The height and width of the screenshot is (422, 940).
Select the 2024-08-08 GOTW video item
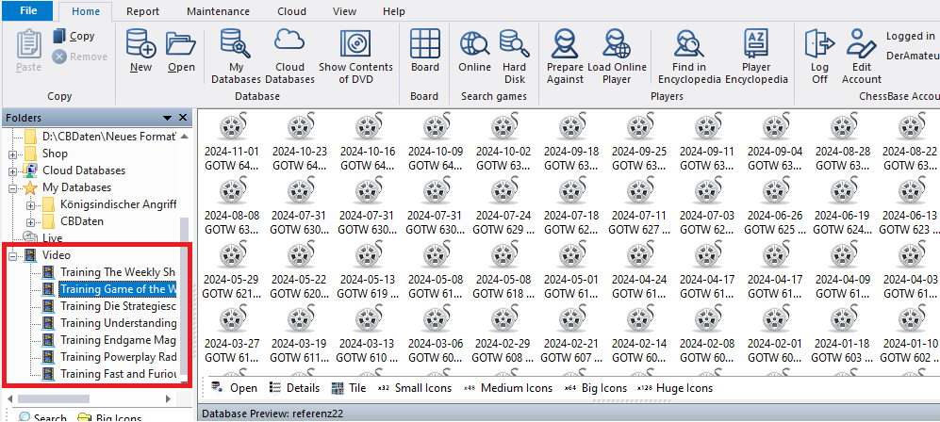click(x=231, y=207)
